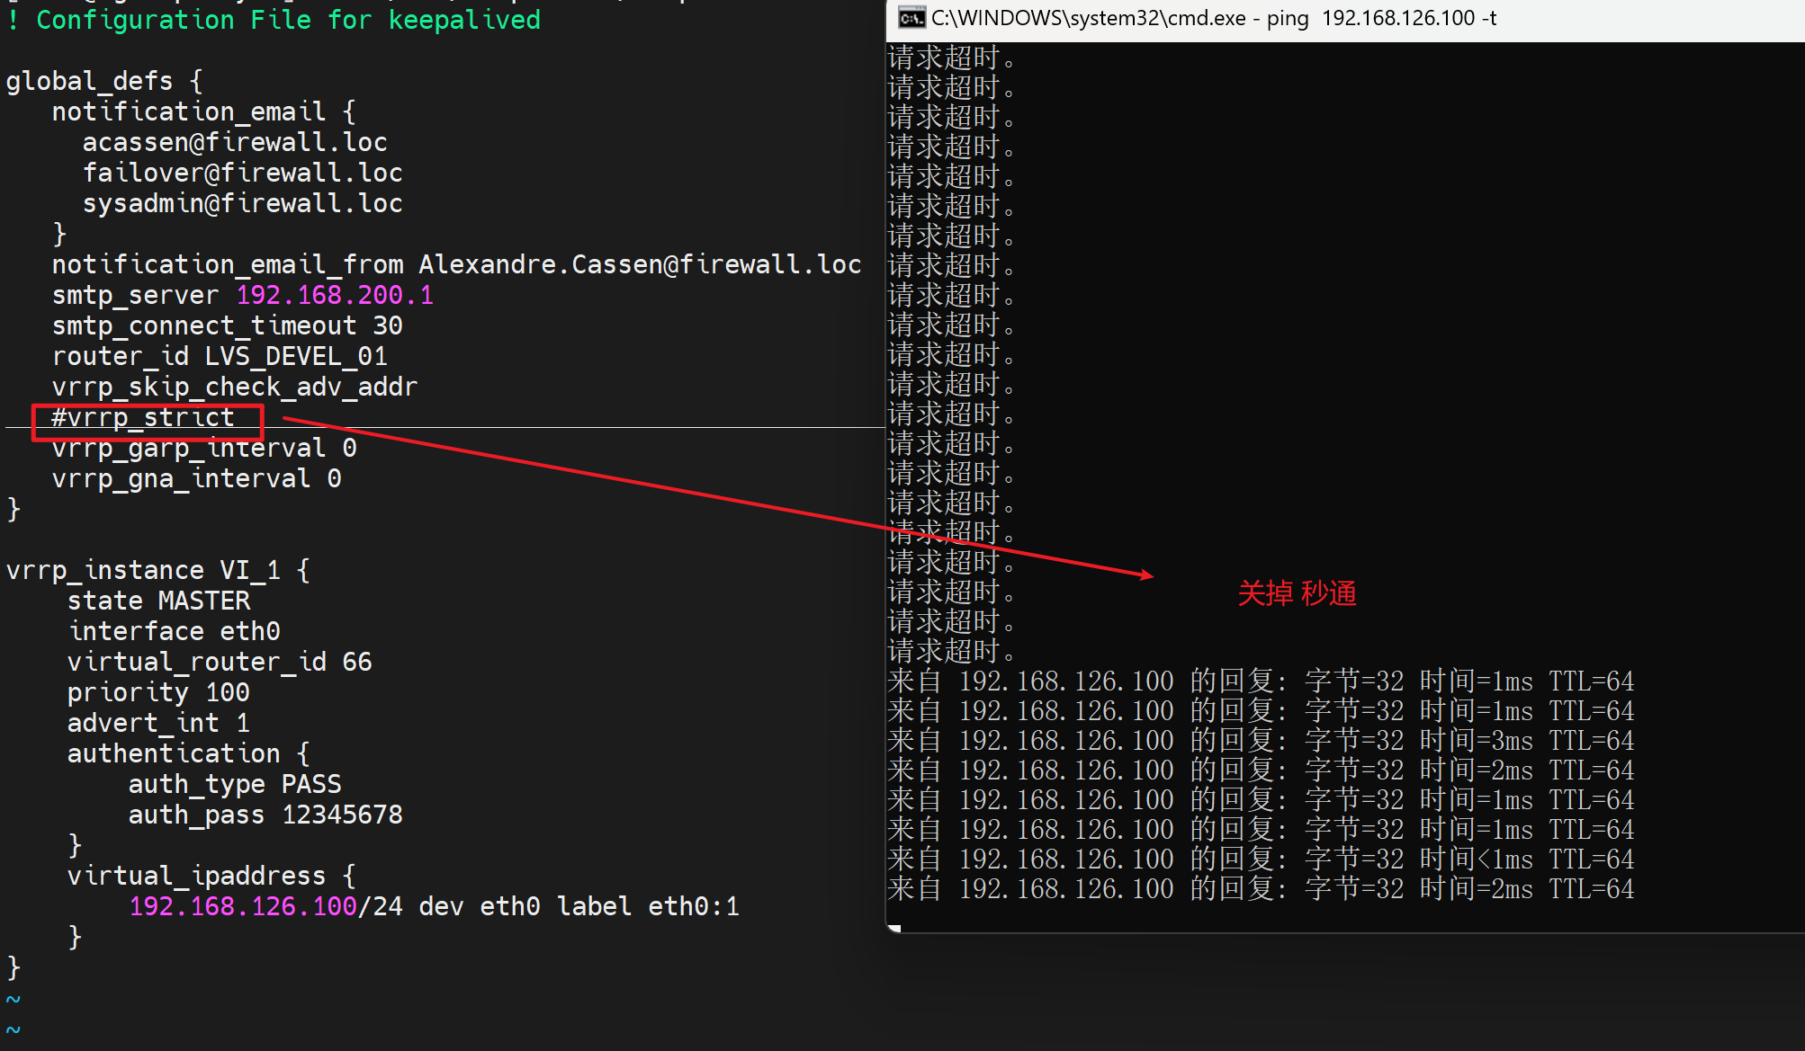Click the first 请求超时 line in cmd
Viewport: 1805px width, 1051px height.
(x=951, y=58)
